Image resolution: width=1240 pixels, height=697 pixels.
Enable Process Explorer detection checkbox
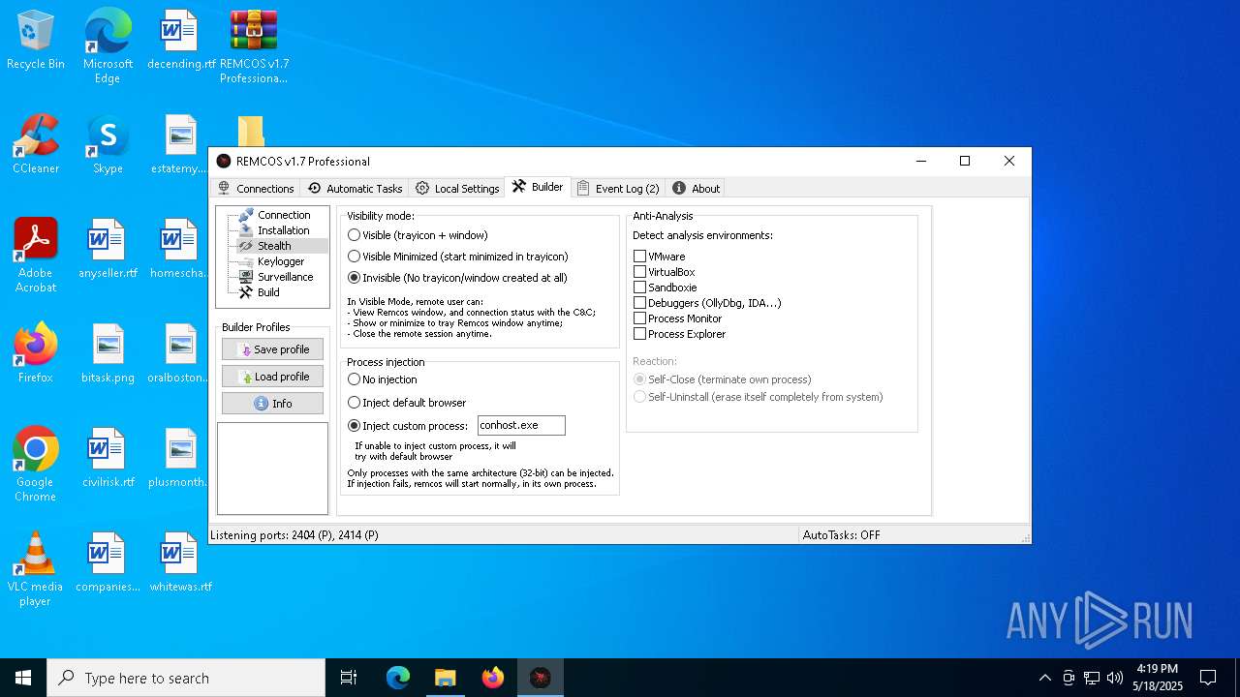(x=639, y=334)
